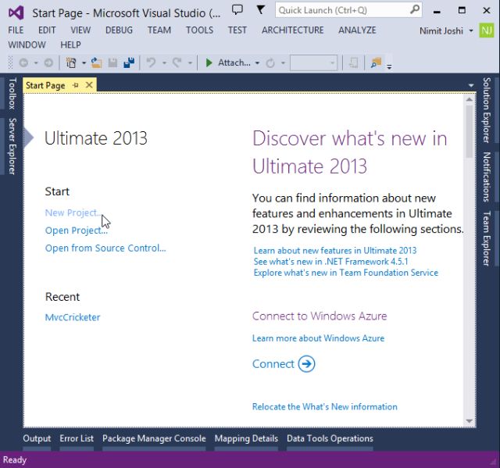The height and width of the screenshot is (468, 500).
Task: Click the Quick Launch search magnifier icon
Action: (x=415, y=9)
